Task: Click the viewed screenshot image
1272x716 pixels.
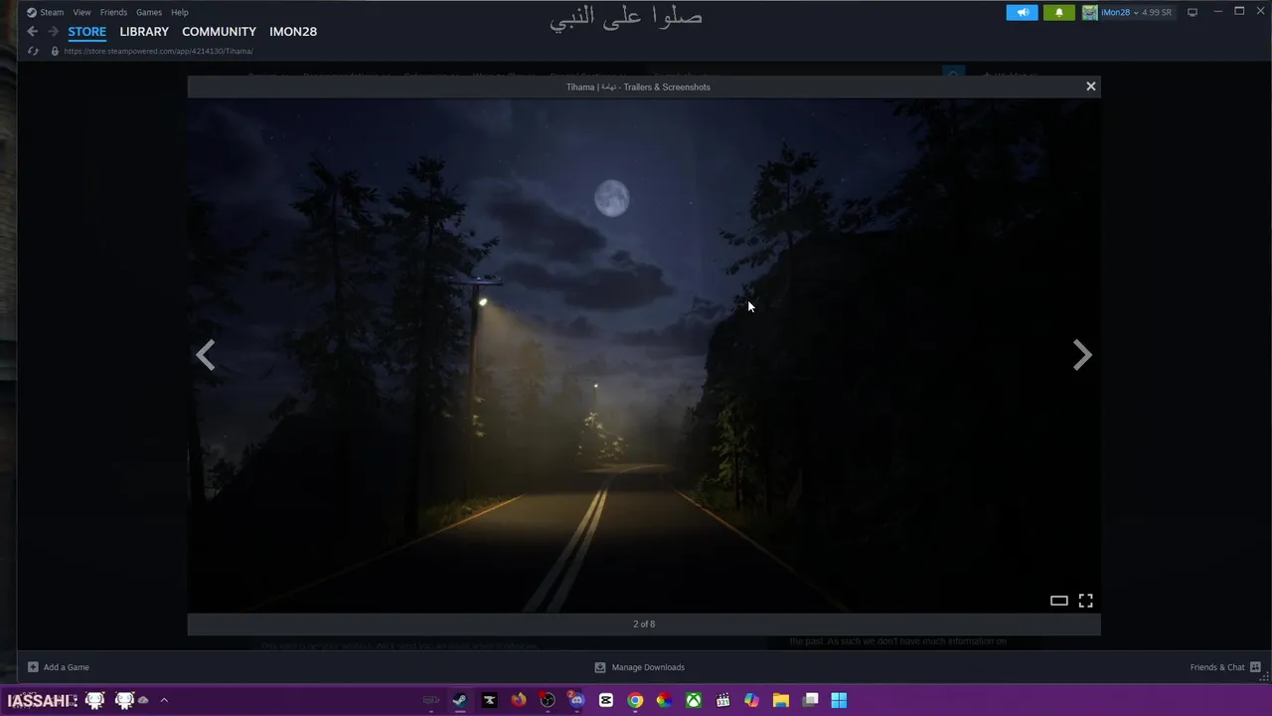Action: click(x=644, y=355)
